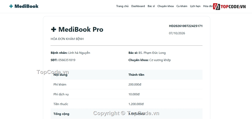Click doctor name BS. Phạm Đức Long
The width and height of the screenshot is (252, 119).
click(152, 53)
